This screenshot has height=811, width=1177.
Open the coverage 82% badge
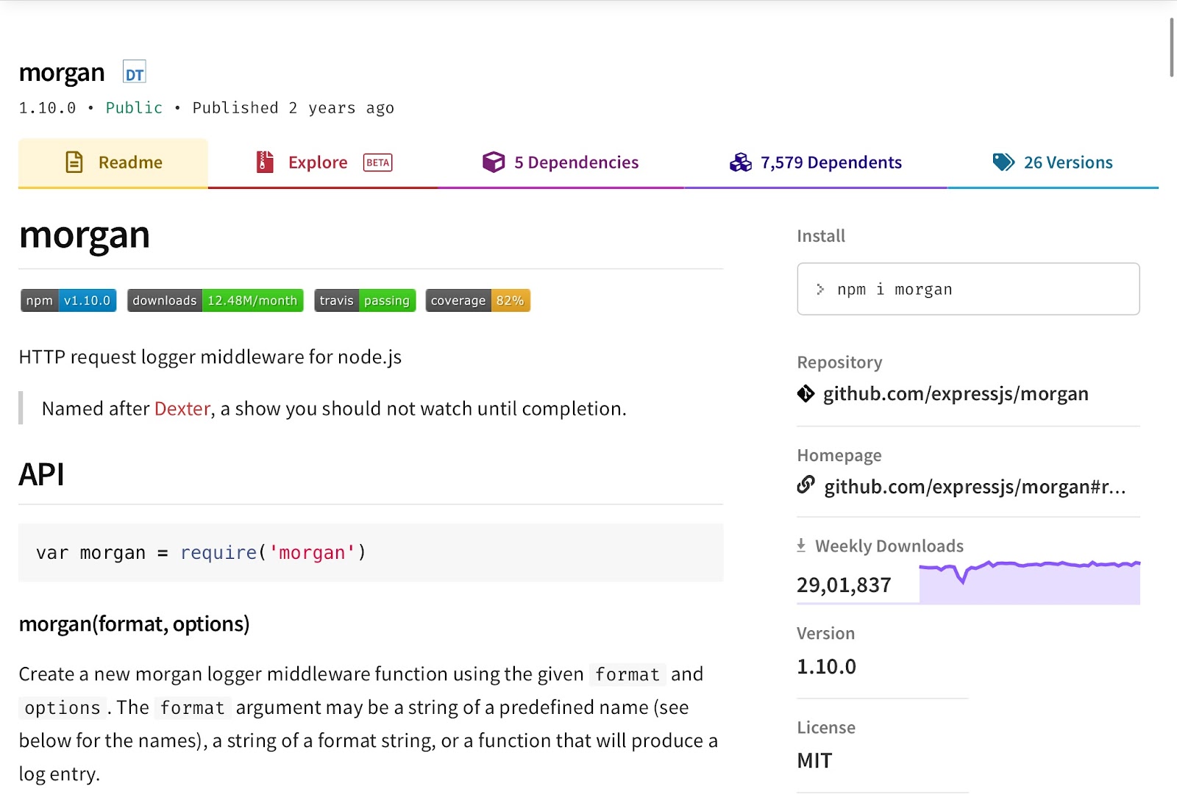tap(478, 301)
